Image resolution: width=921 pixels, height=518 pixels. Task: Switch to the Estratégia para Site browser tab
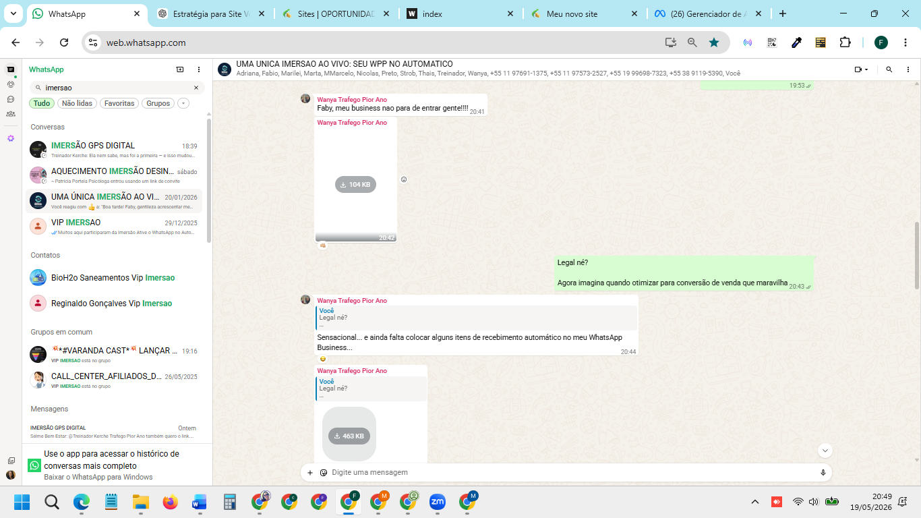[212, 13]
